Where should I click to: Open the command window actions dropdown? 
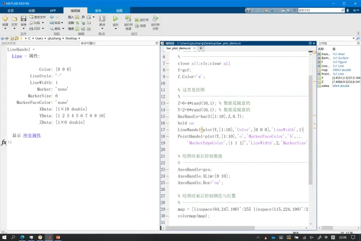157,43
